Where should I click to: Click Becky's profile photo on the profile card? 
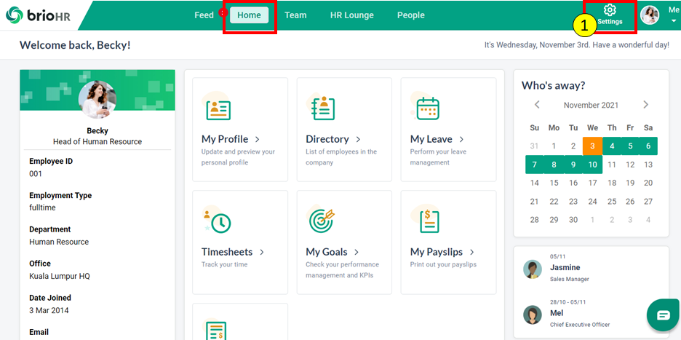click(97, 100)
